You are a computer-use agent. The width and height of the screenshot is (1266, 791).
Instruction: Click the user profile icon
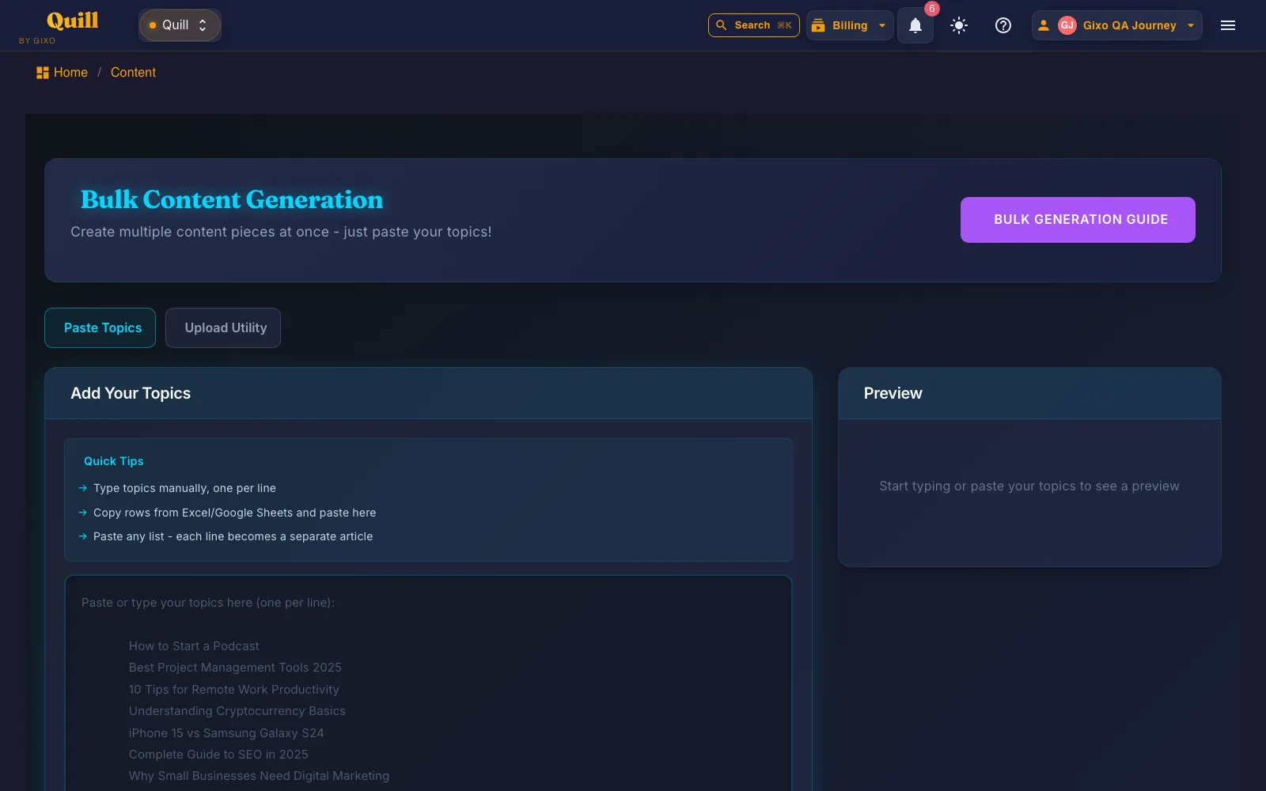pos(1044,25)
